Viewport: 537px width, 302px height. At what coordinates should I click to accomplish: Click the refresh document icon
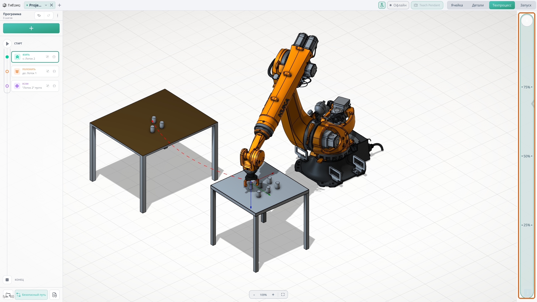coord(55,295)
